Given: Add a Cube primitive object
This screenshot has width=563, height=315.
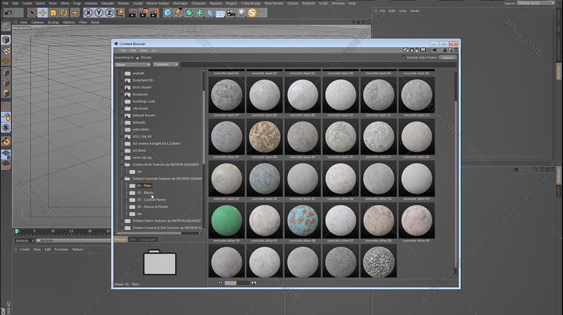Looking at the screenshot, I should click(x=168, y=13).
